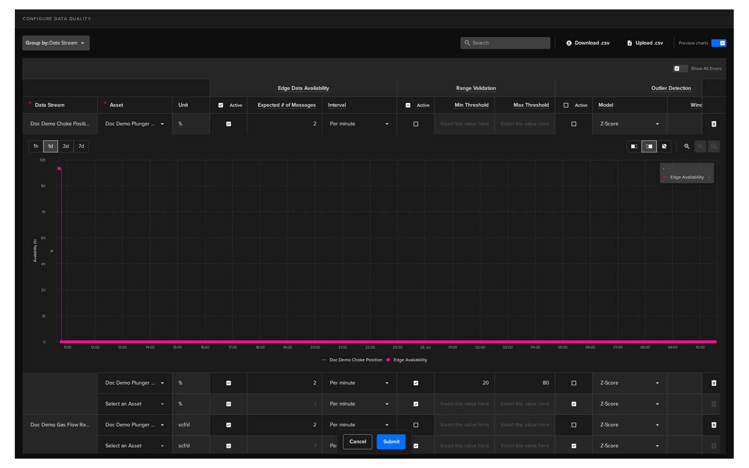Click Upload .csv
This screenshot has height=468, width=749.
[x=645, y=43]
